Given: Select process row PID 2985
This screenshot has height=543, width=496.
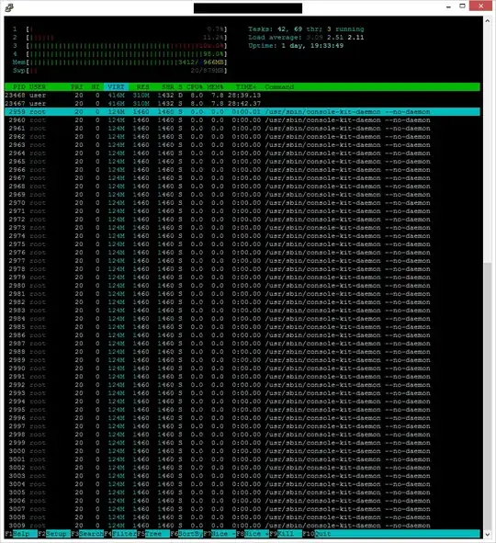Looking at the screenshot, I should [x=242, y=327].
